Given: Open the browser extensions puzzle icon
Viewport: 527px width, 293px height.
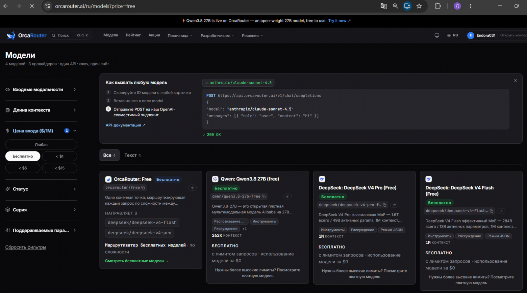Looking at the screenshot, I should (438, 6).
